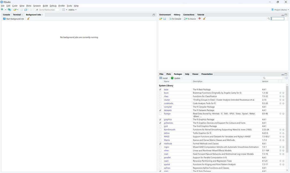This screenshot has height=173, width=290.
Task: Enable the lattice package checkbox
Action: (x=160, y=133)
